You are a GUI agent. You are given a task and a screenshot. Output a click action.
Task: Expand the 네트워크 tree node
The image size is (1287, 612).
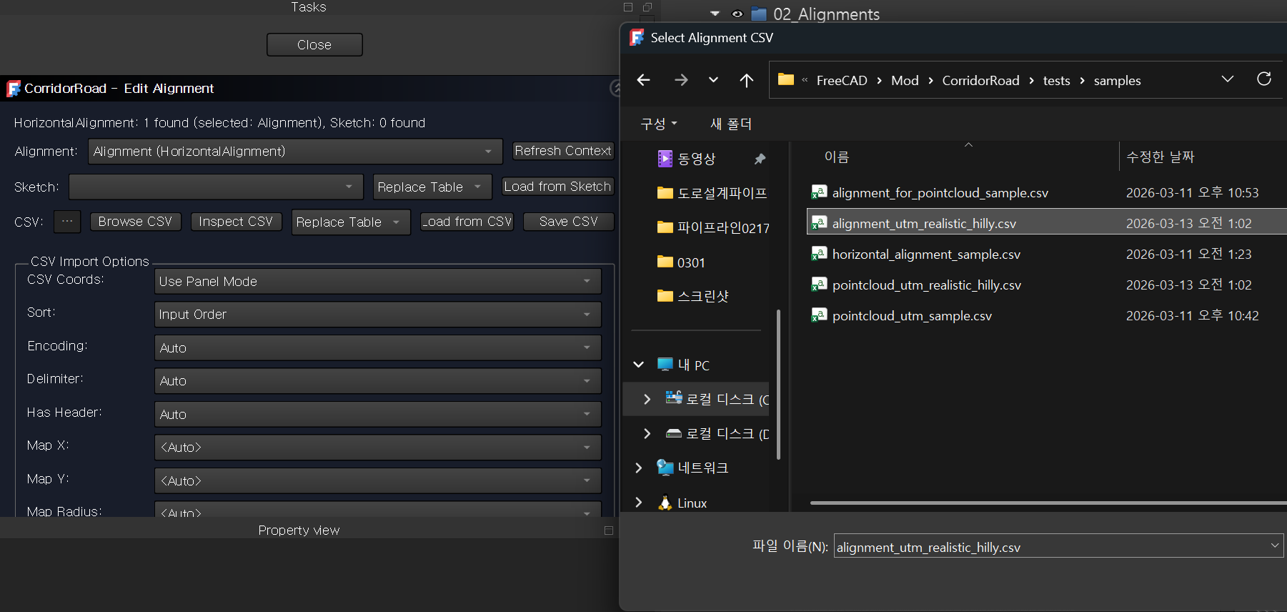click(x=638, y=468)
